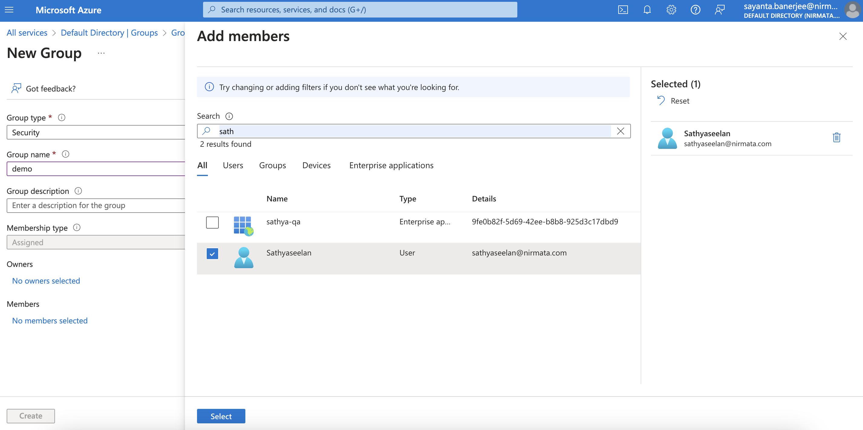
Task: Click the Enterprise ap... type cell
Action: tap(425, 221)
